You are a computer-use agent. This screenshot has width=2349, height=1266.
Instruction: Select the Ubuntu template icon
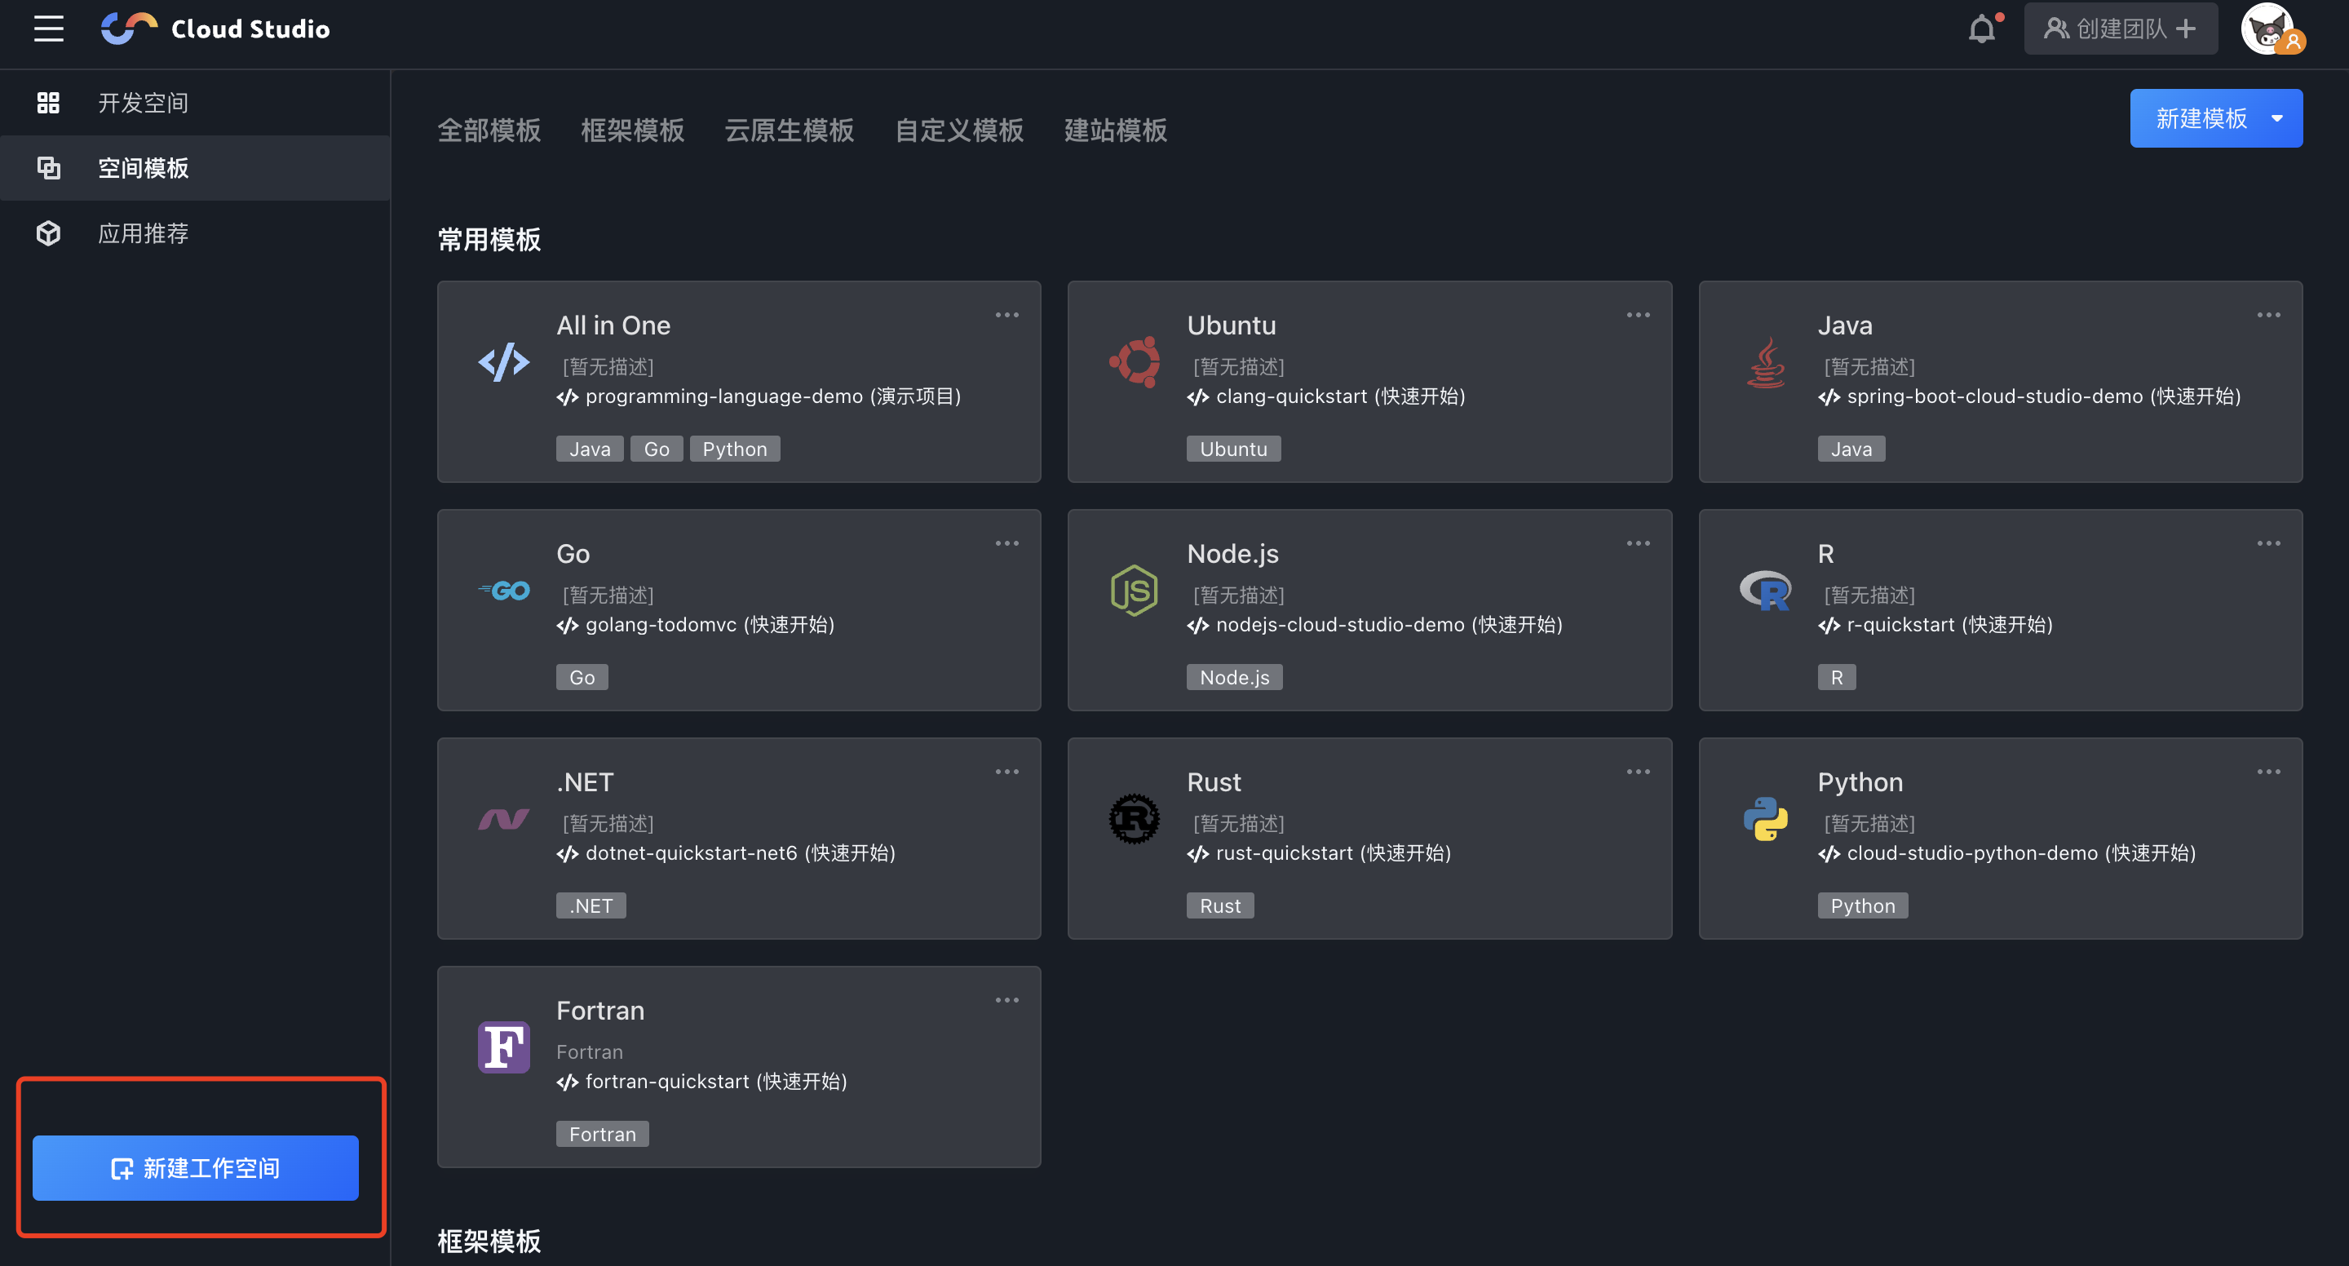[x=1134, y=362]
